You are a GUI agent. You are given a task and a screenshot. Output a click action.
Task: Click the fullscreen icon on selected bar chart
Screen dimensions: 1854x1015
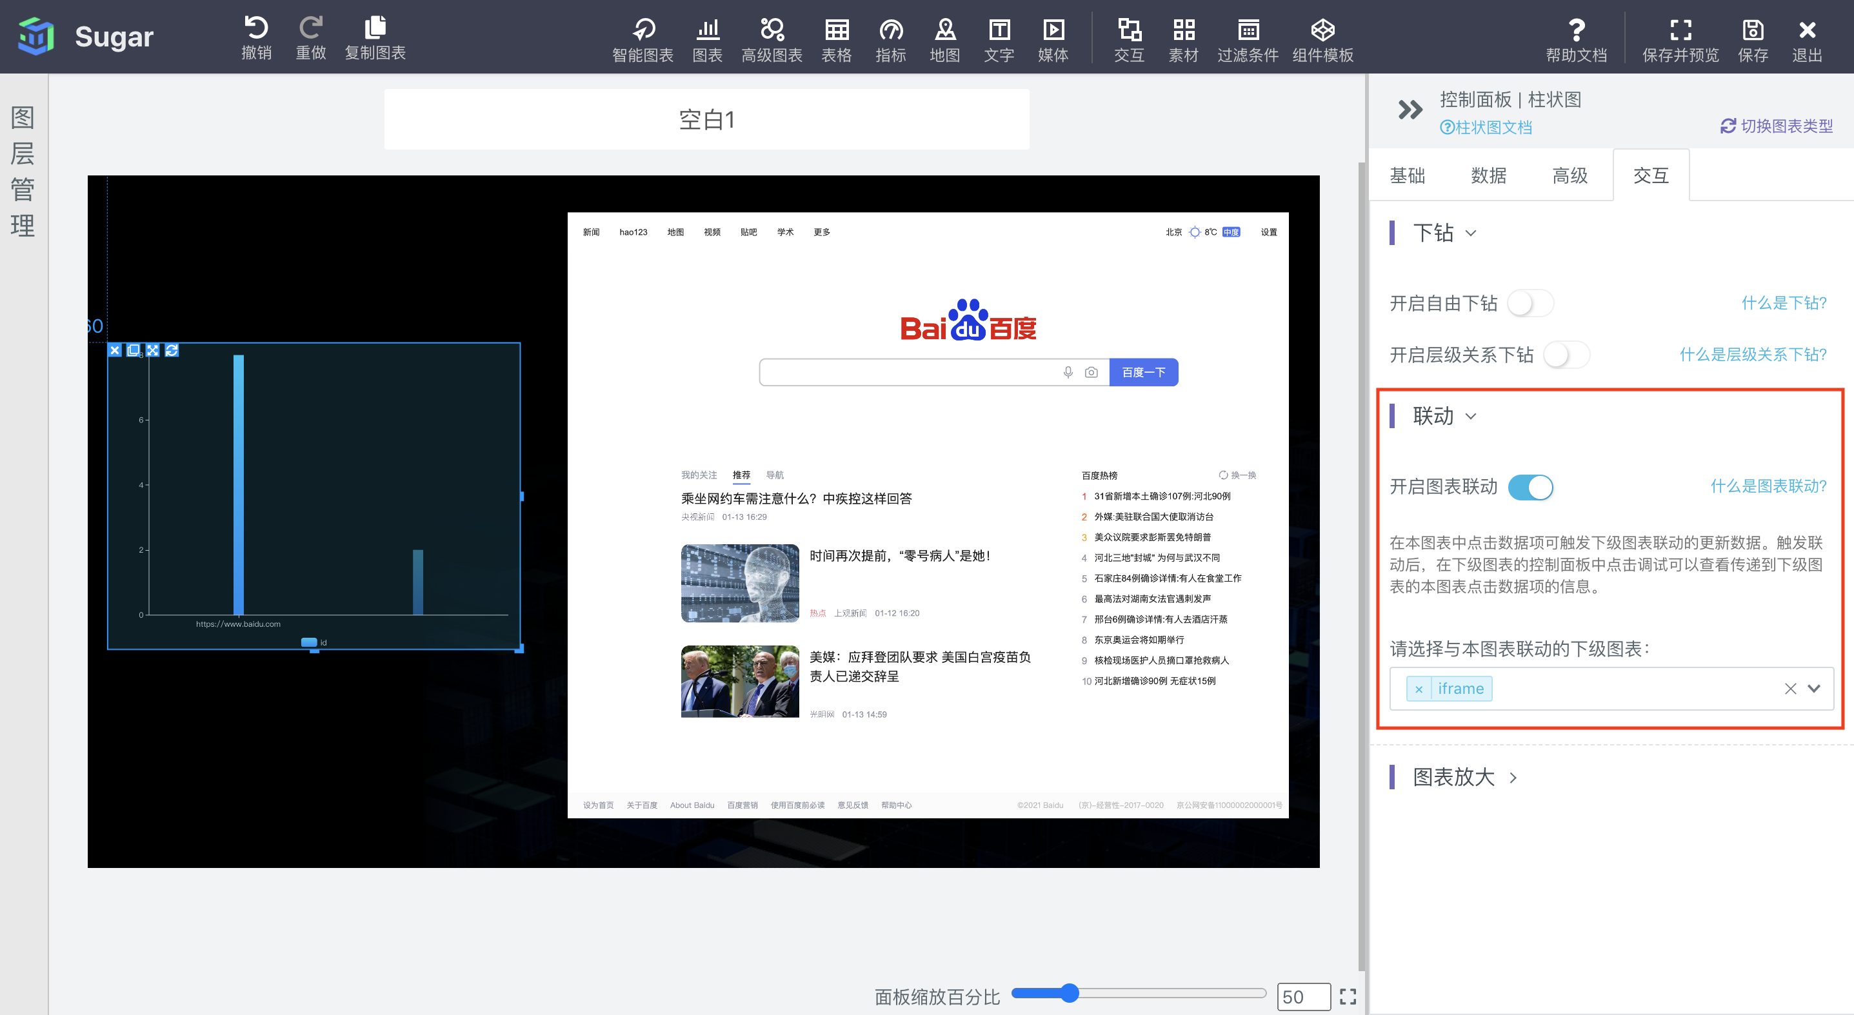click(153, 350)
